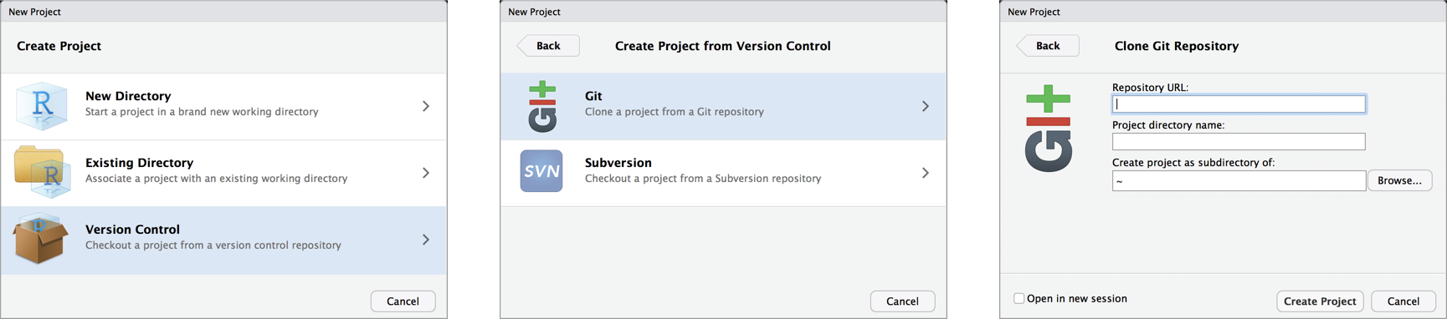Click the New Directory R cube icon
Viewport: 1447px width, 319px height.
tap(42, 106)
